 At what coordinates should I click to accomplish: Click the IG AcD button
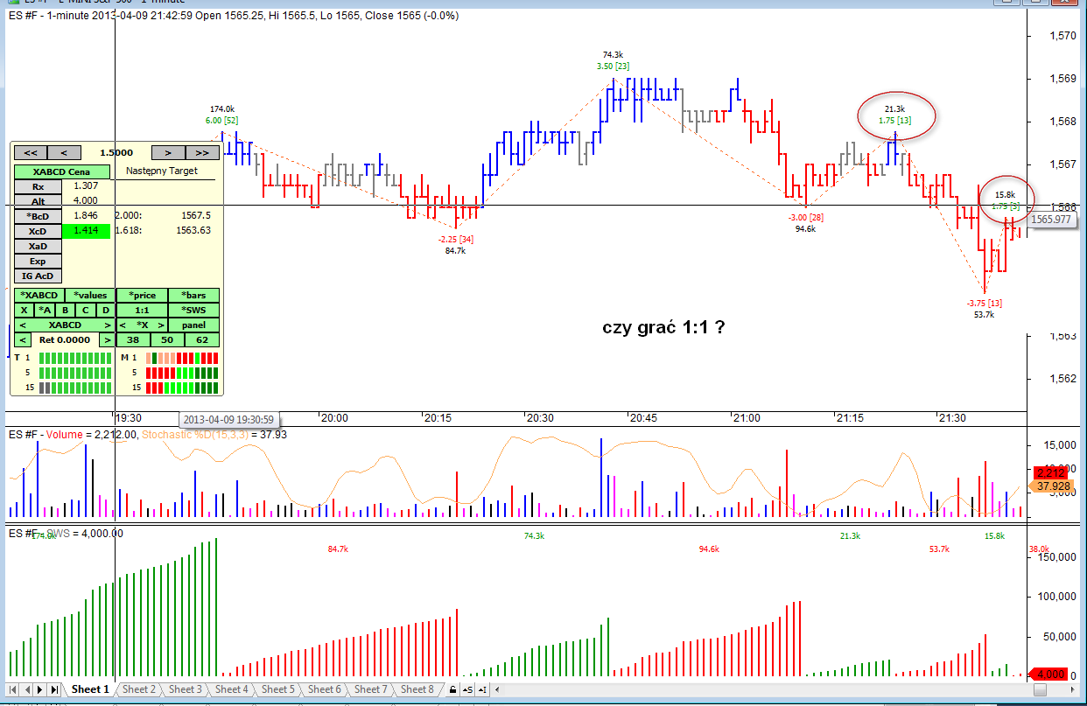coord(38,276)
